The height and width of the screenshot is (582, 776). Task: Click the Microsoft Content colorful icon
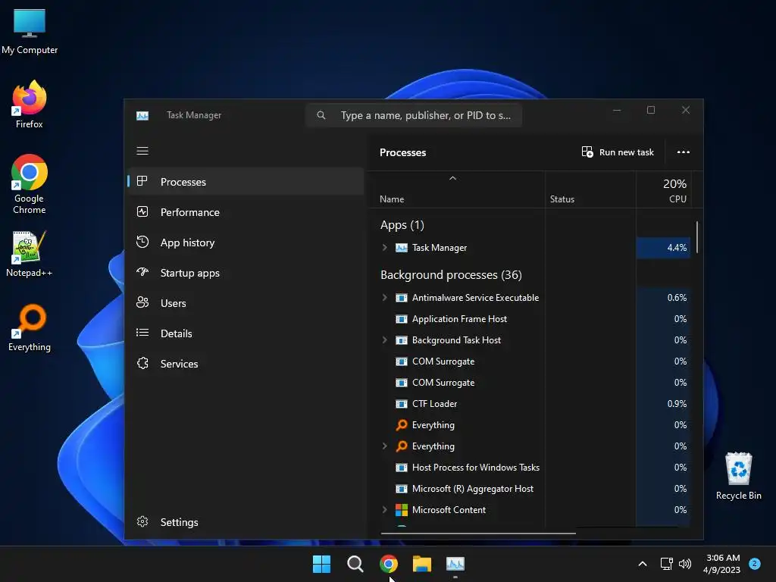402,510
